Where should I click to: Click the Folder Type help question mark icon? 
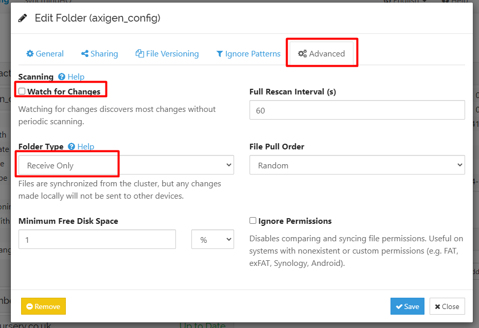pos(72,147)
